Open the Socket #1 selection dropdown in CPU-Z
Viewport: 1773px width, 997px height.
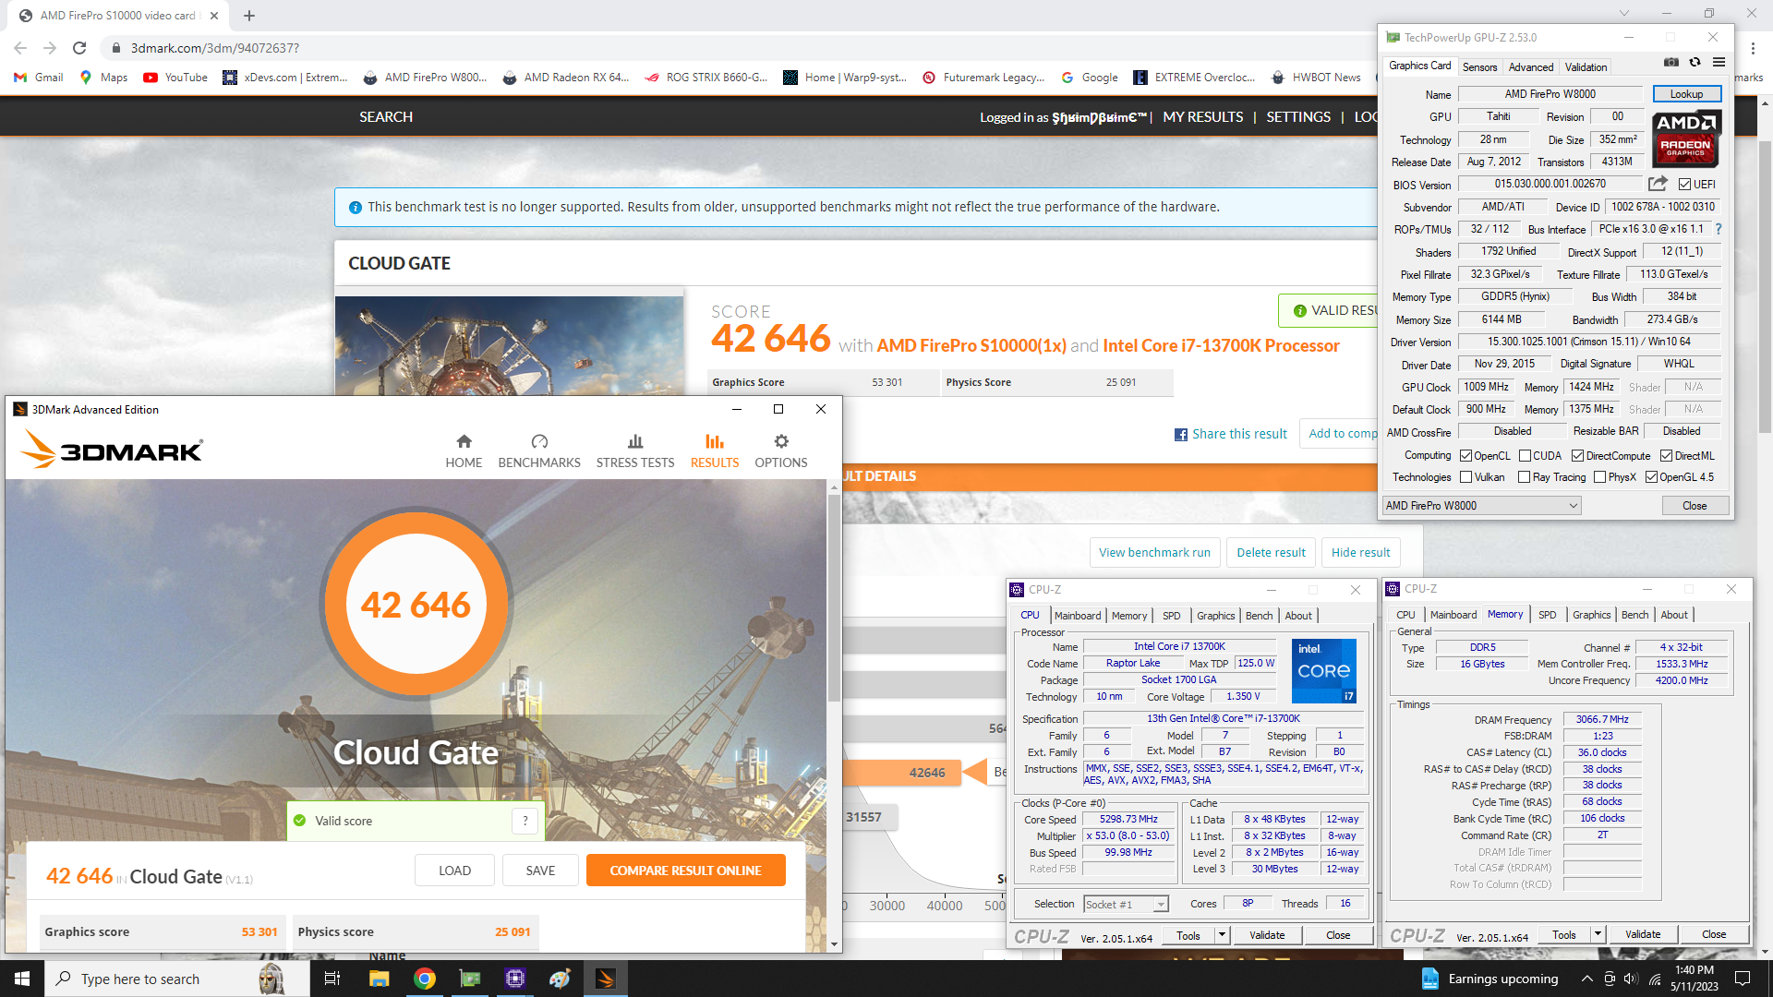tap(1127, 905)
